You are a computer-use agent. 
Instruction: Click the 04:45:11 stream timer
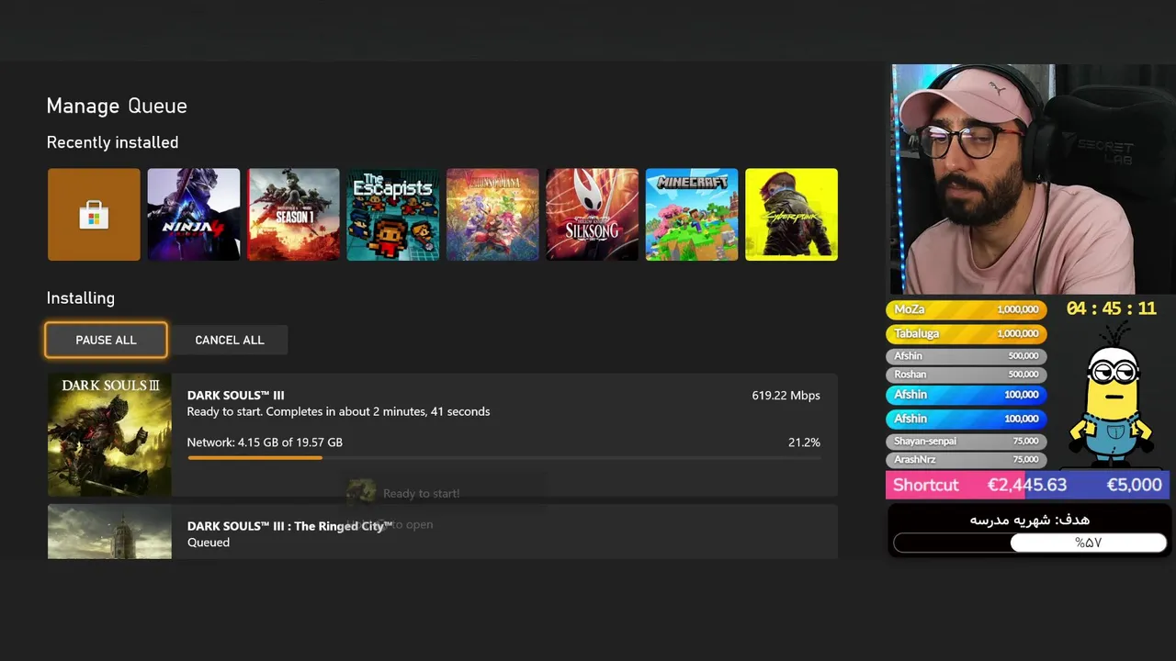(1112, 308)
